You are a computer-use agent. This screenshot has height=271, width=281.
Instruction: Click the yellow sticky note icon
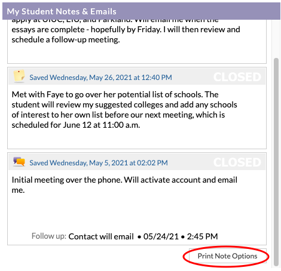click(19, 76)
